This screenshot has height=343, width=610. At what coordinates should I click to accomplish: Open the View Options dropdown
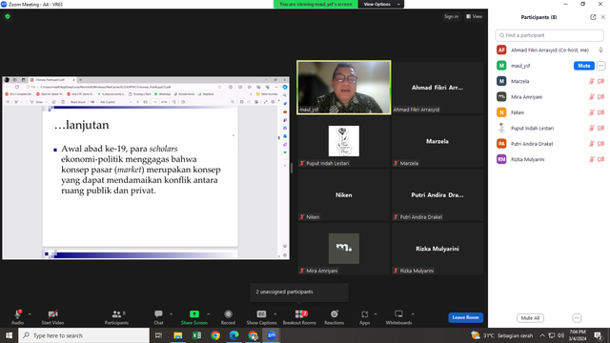coord(381,4)
